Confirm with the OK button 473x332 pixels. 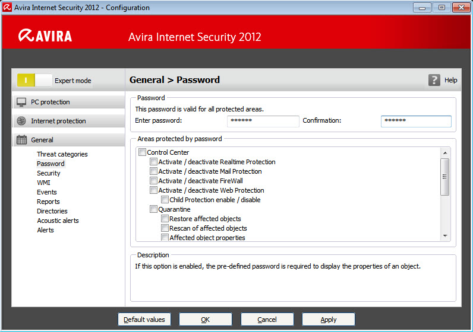pos(206,320)
